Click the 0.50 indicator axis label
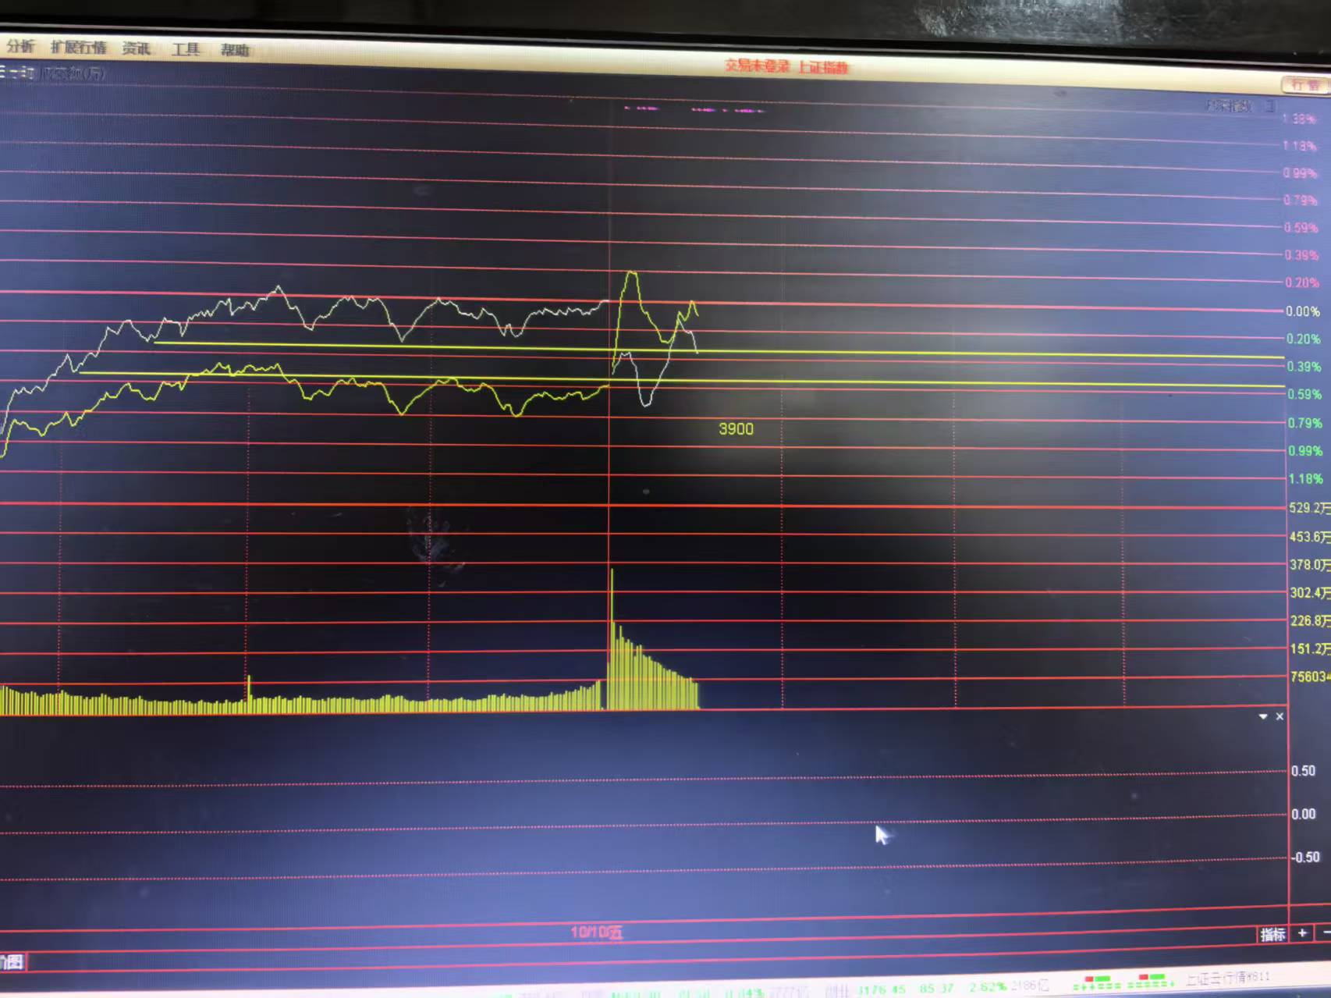The height and width of the screenshot is (998, 1331). [x=1303, y=771]
